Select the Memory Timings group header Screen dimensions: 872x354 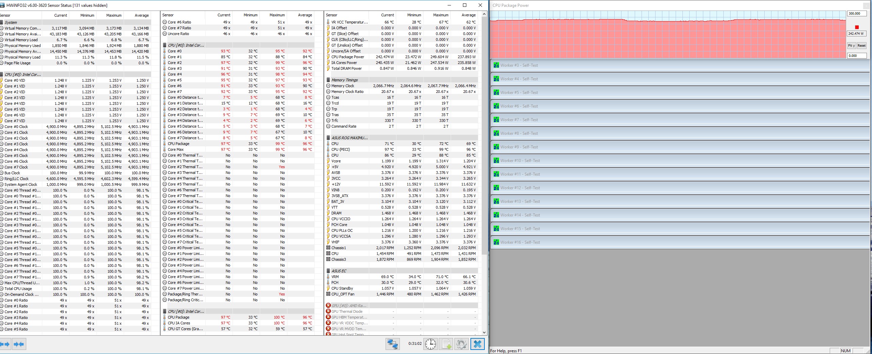344,80
